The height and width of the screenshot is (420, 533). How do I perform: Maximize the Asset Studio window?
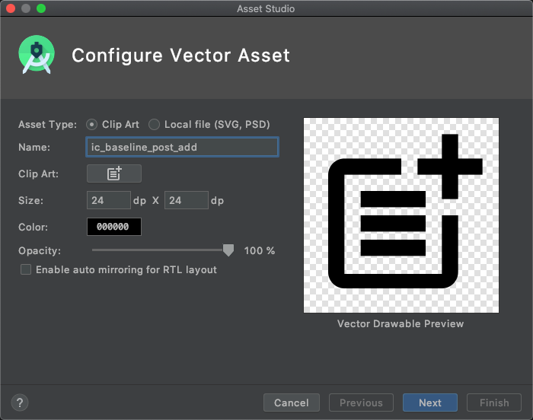[41, 8]
